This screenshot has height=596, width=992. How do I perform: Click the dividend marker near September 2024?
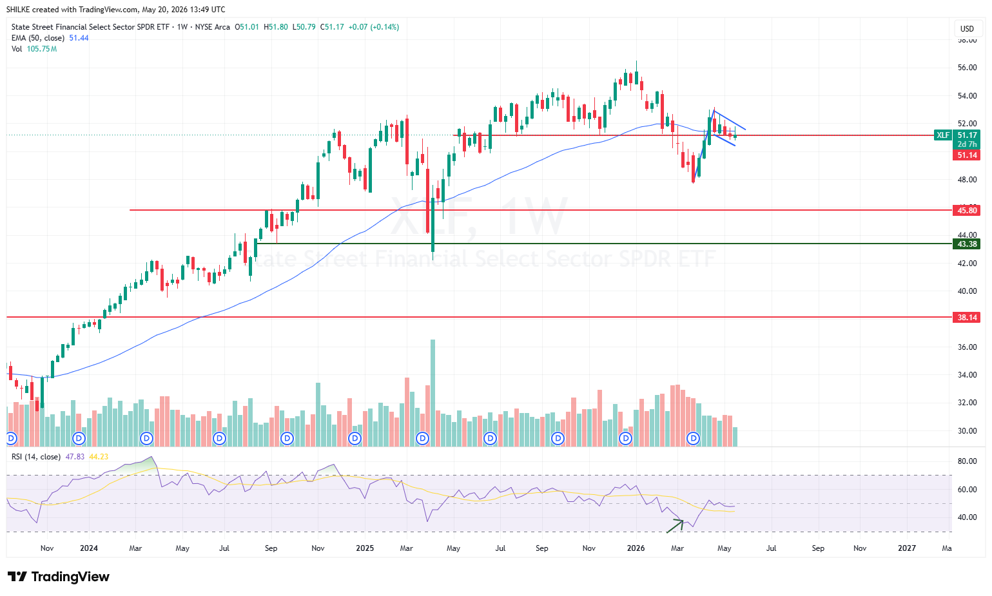(x=287, y=438)
